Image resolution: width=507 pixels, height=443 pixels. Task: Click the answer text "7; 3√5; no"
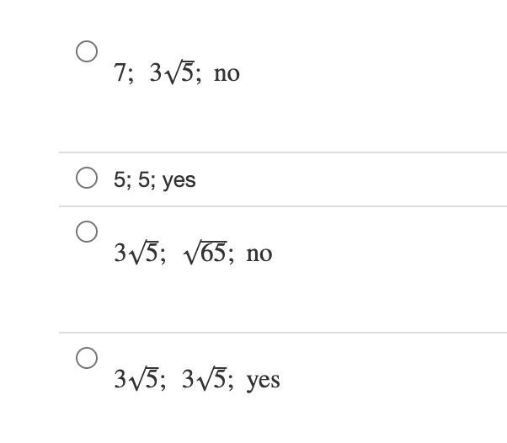(177, 74)
